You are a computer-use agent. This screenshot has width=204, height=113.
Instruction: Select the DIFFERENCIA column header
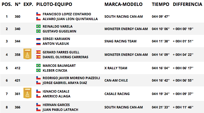click(188, 4)
